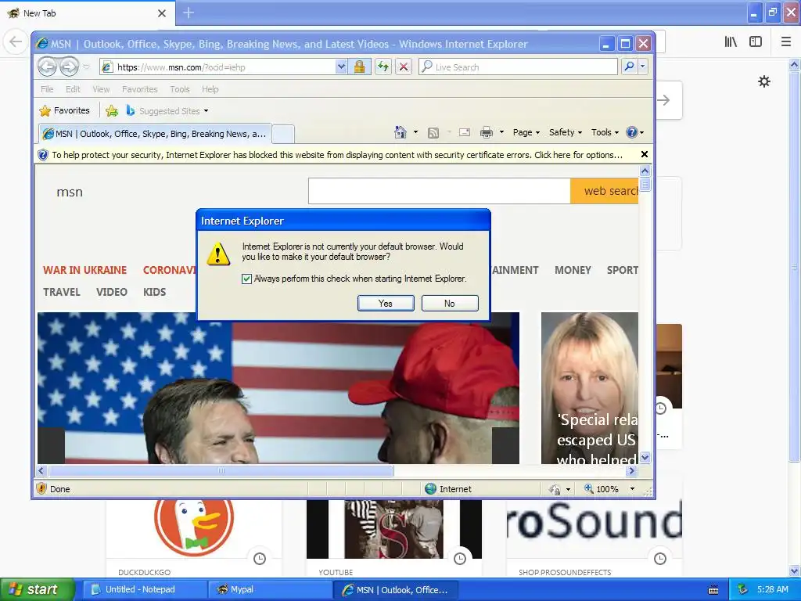Image resolution: width=801 pixels, height=601 pixels.
Task: Click the blonde woman news story thumbnail
Action: point(590,388)
